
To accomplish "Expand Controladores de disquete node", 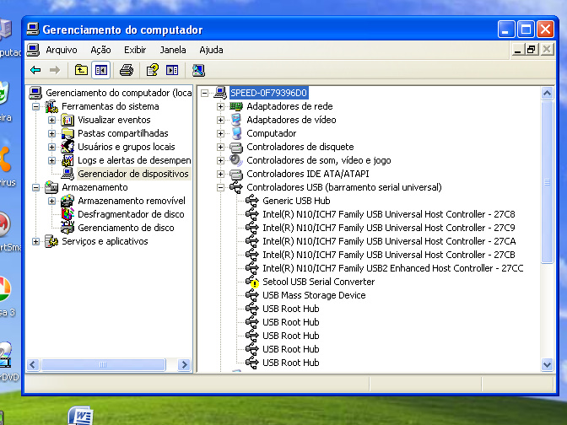I will 220,147.
